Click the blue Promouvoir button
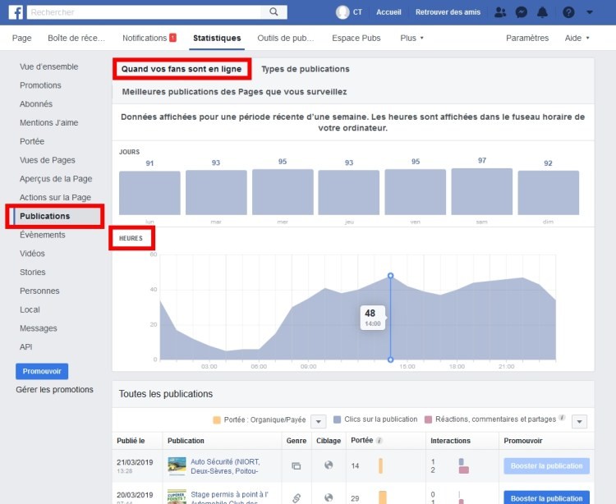616x504 pixels. point(42,371)
